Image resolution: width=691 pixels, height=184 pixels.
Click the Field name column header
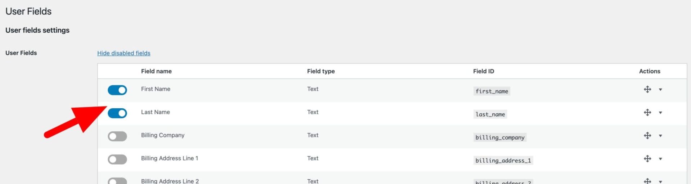tap(156, 71)
